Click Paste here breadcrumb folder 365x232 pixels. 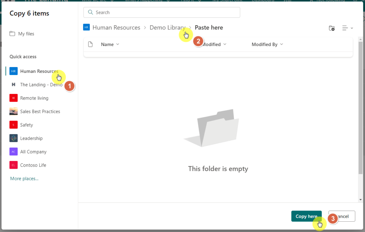tap(209, 27)
